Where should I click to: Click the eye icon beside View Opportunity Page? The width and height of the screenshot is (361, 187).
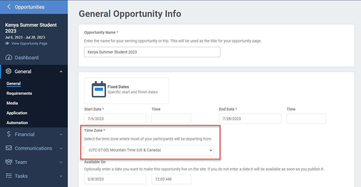point(7,43)
